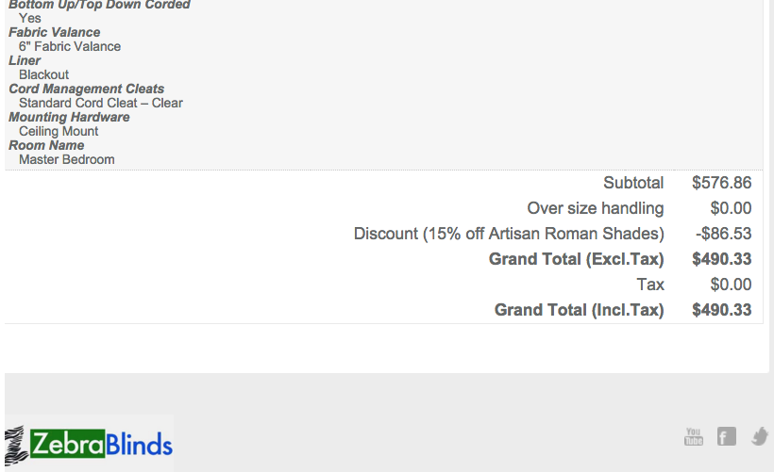Screen dimensions: 774x472
Task: Click the Subtotal label
Action: pyautogui.click(x=633, y=183)
